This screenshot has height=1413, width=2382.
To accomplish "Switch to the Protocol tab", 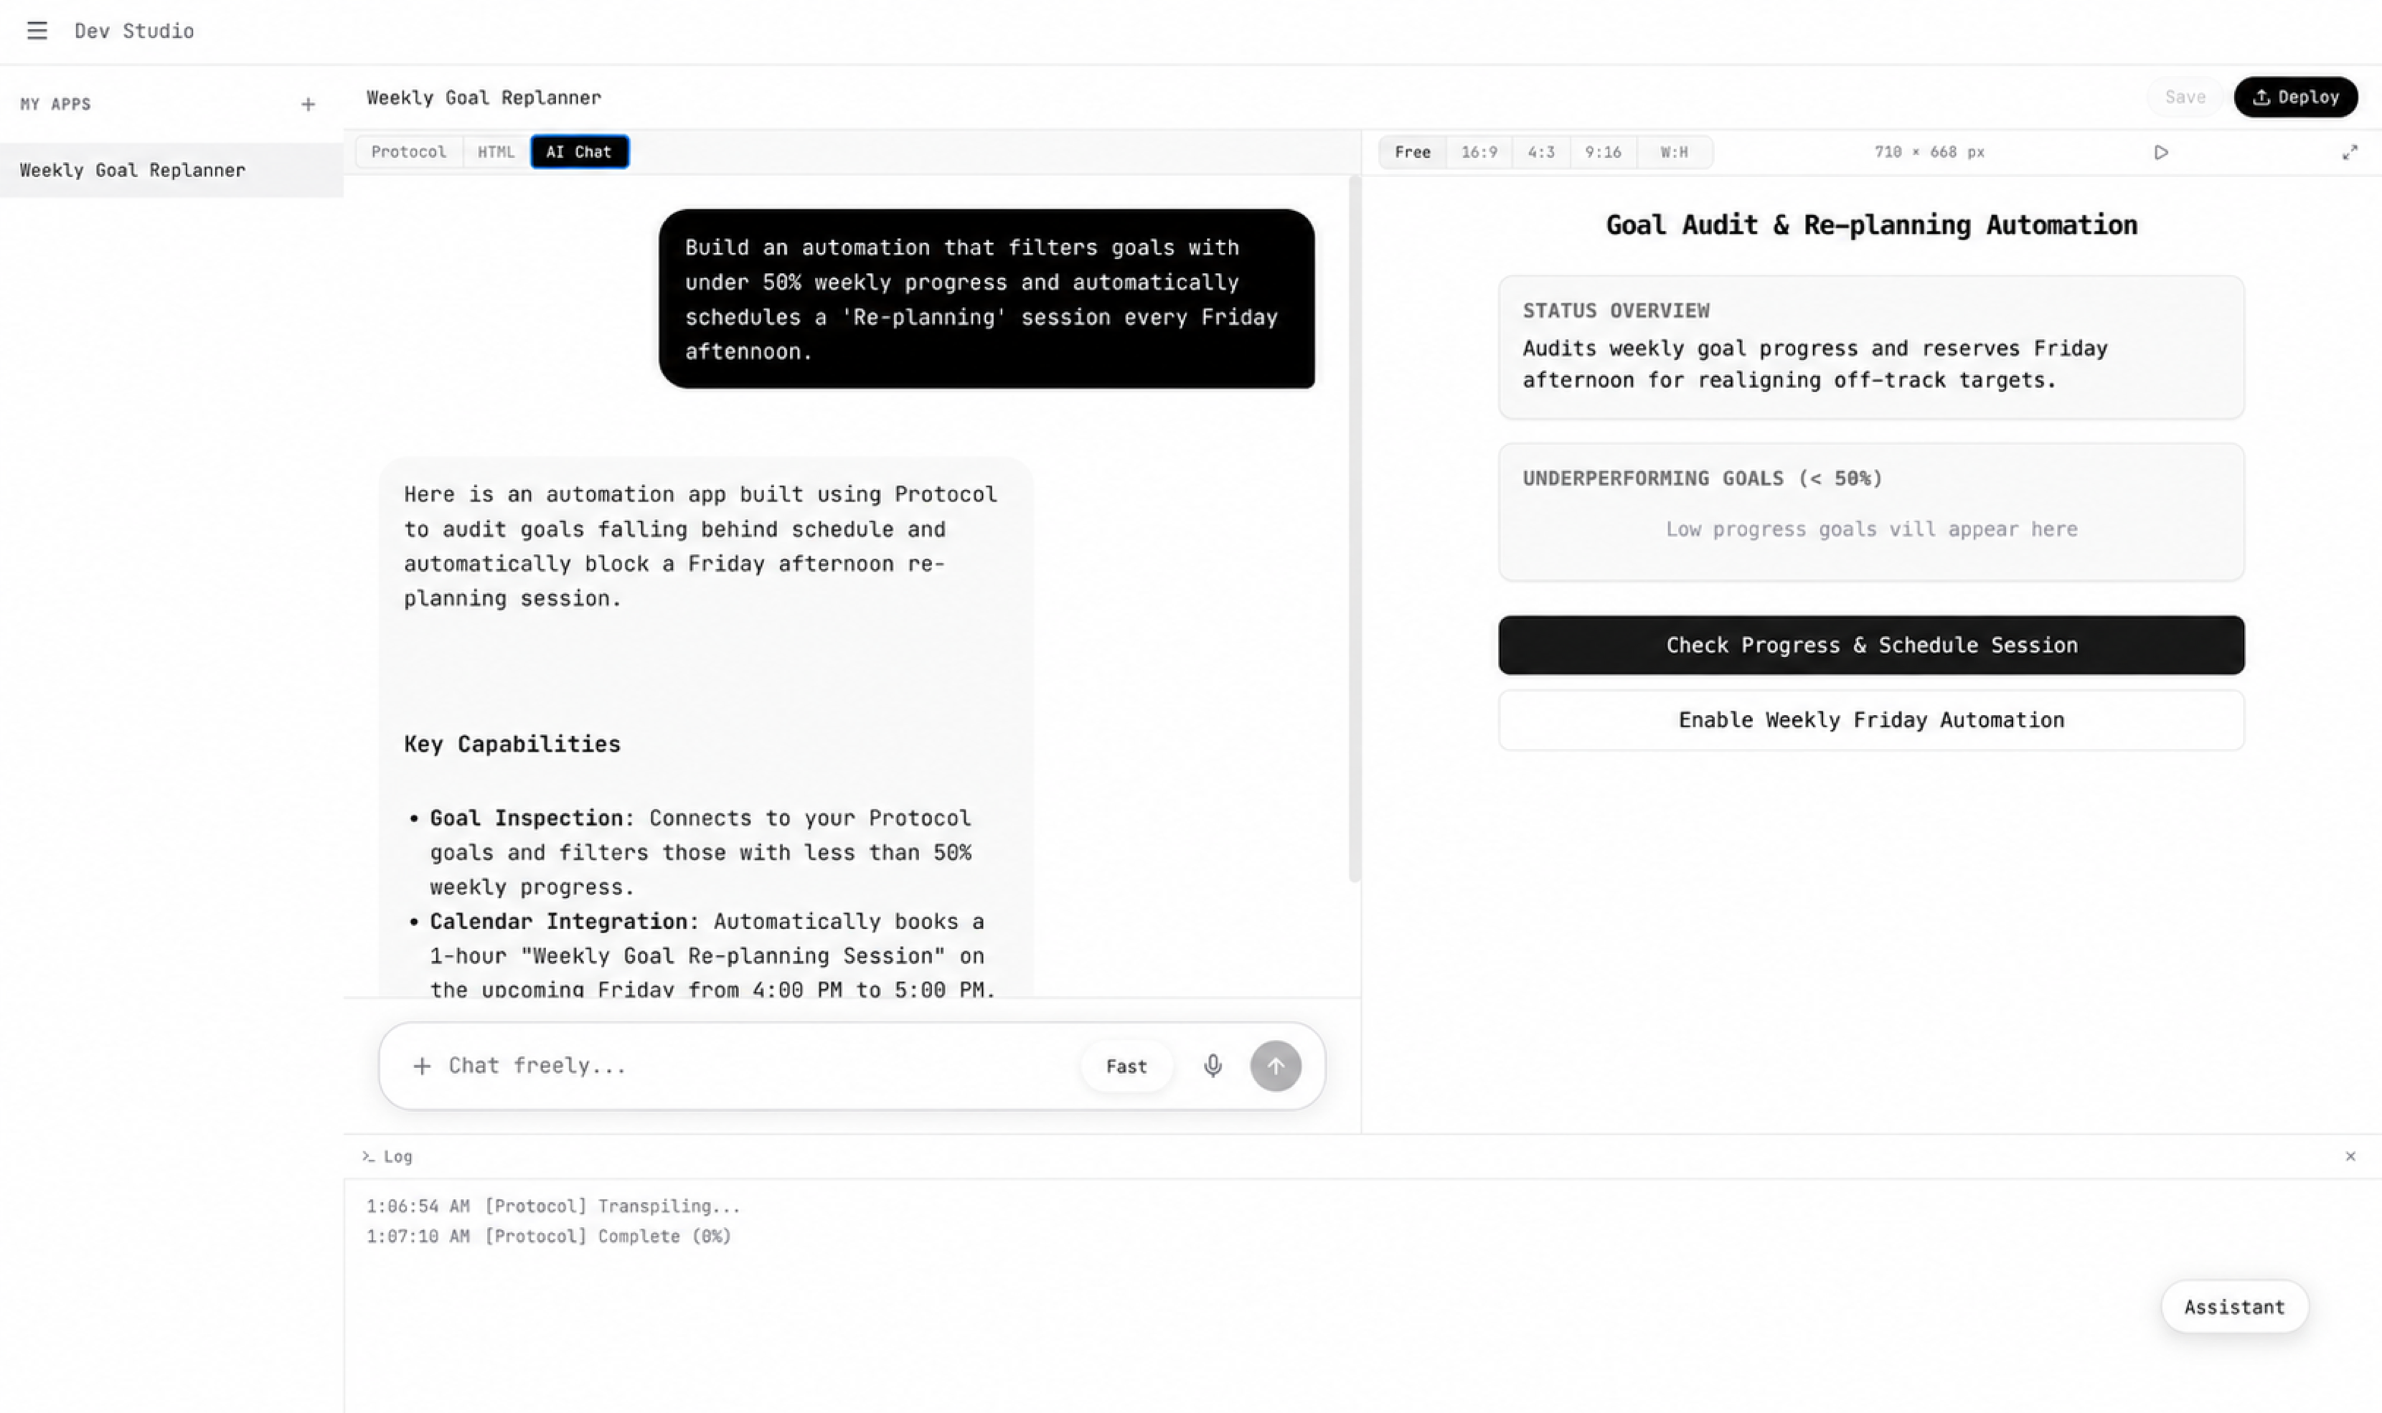I will [x=408, y=152].
